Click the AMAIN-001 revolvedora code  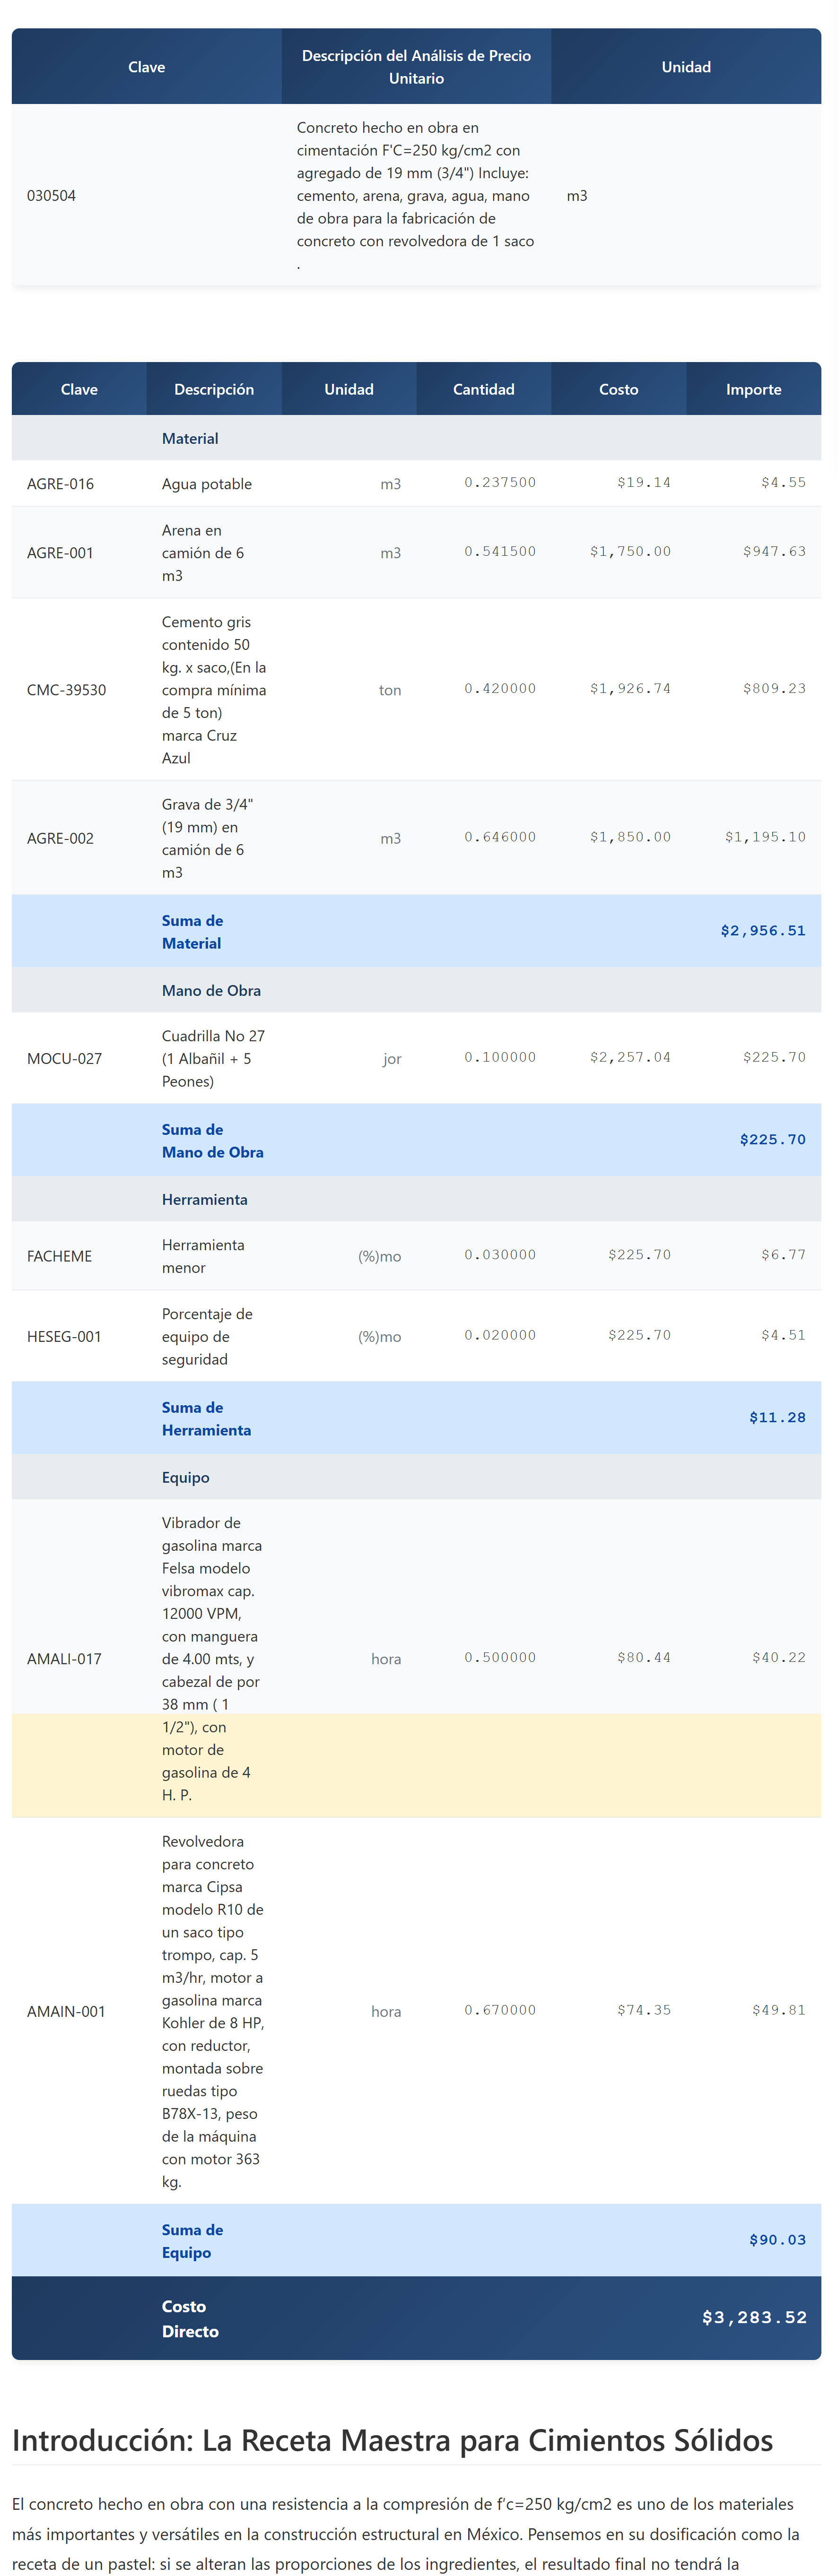pos(66,2012)
